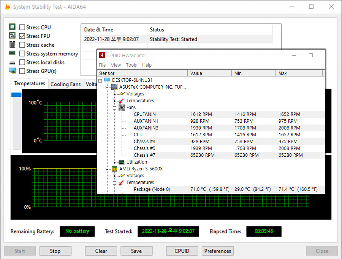The width and height of the screenshot is (342, 259).
Task: Click the fan icon next to Fans
Action: (x=122, y=107)
